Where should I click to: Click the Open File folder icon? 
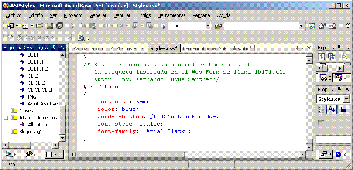click(40, 26)
